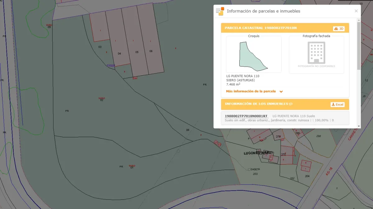Screen dimensions: 373x209
Task: Select parcel 08 on the cadastral map
Action: tap(187, 130)
